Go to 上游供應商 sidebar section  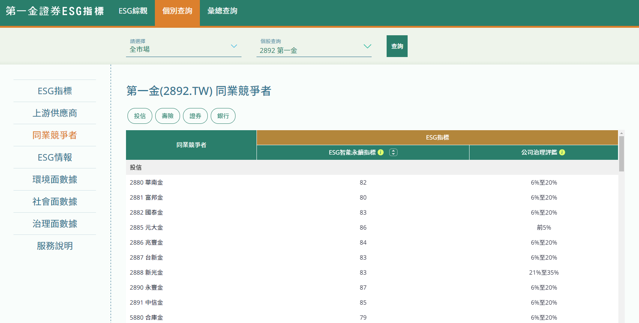[55, 113]
